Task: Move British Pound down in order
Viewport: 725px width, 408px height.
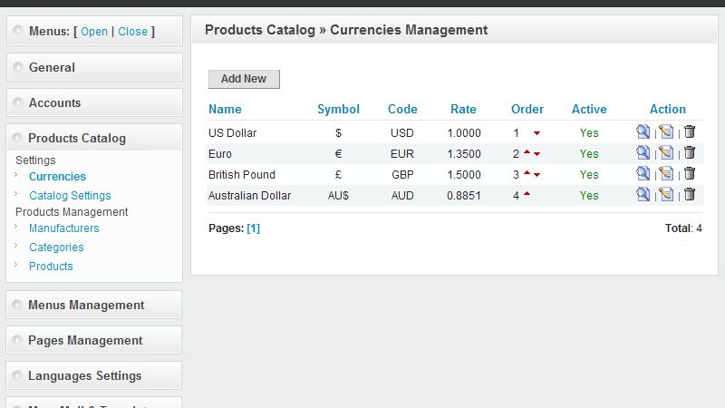Action: click(x=536, y=175)
